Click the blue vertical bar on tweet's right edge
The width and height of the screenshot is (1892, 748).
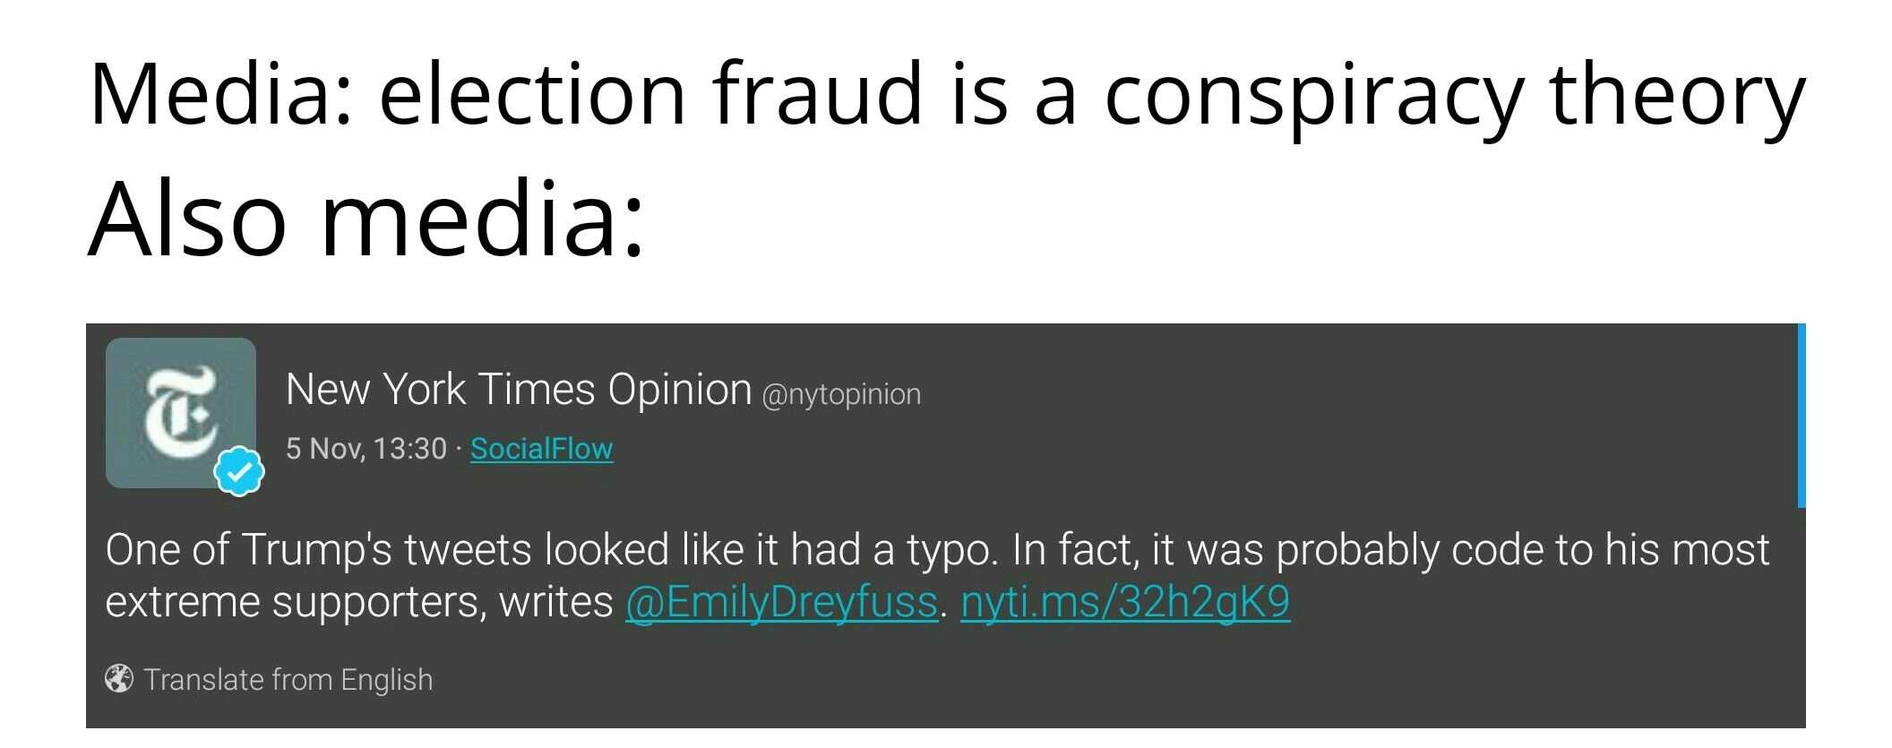pyautogui.click(x=1802, y=416)
